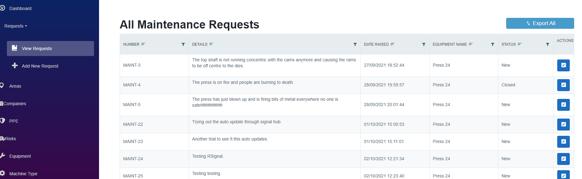Select Add New Request link
Viewport: 582px width, 179px height.
tap(40, 66)
